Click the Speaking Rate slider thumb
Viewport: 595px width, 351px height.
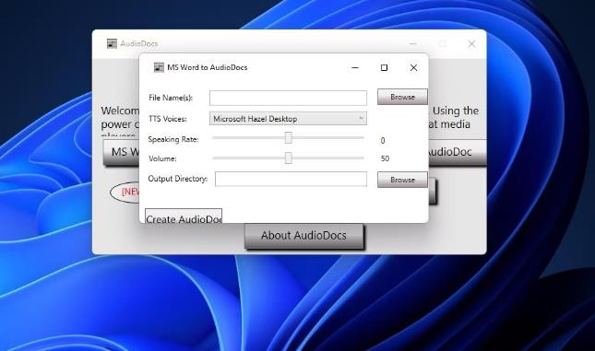289,137
